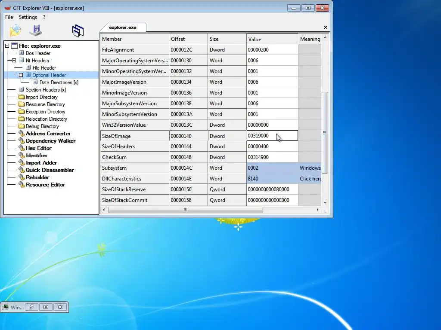The width and height of the screenshot is (441, 330).
Task: Click the Member column header
Action: click(134, 39)
